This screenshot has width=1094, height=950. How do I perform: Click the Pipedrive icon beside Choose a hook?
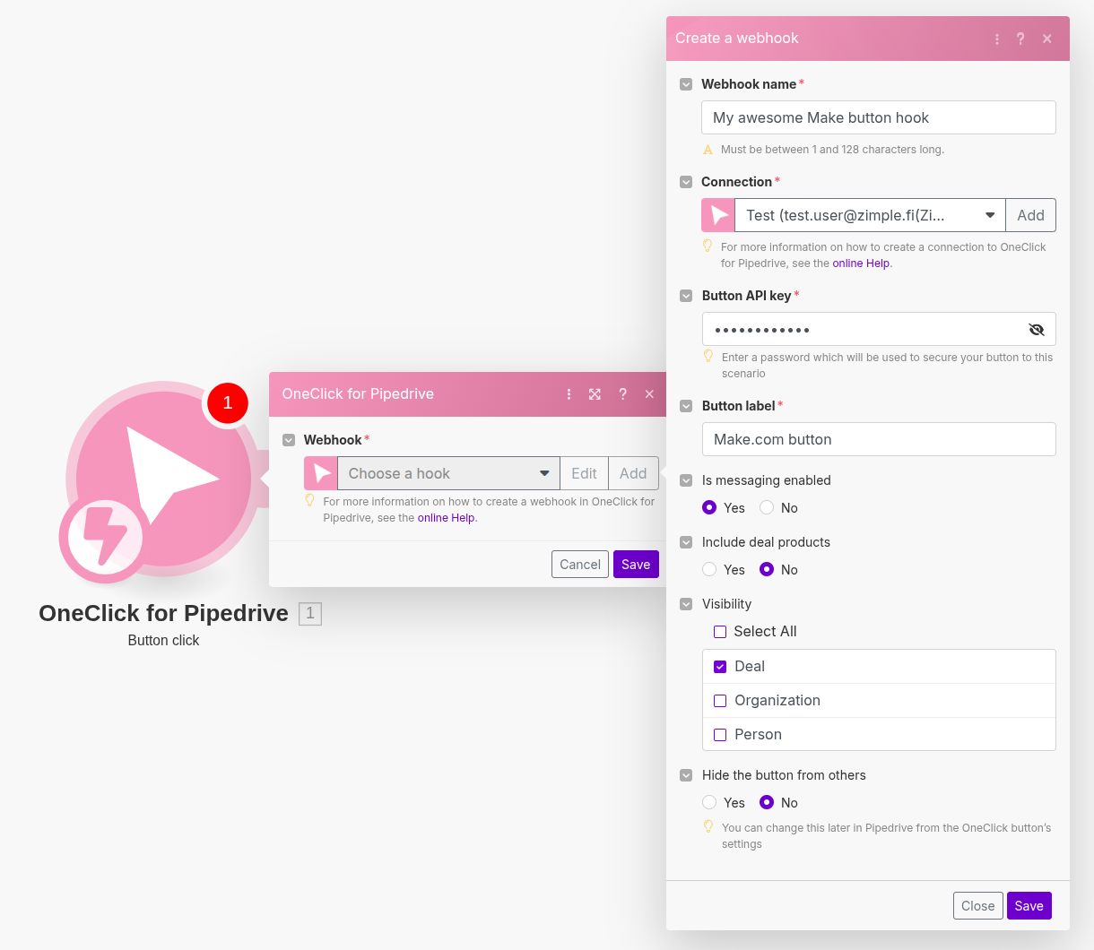[321, 473]
